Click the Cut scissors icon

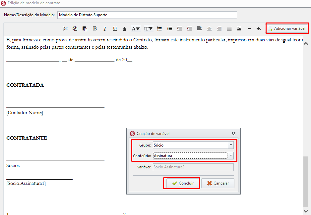pyautogui.click(x=65, y=29)
